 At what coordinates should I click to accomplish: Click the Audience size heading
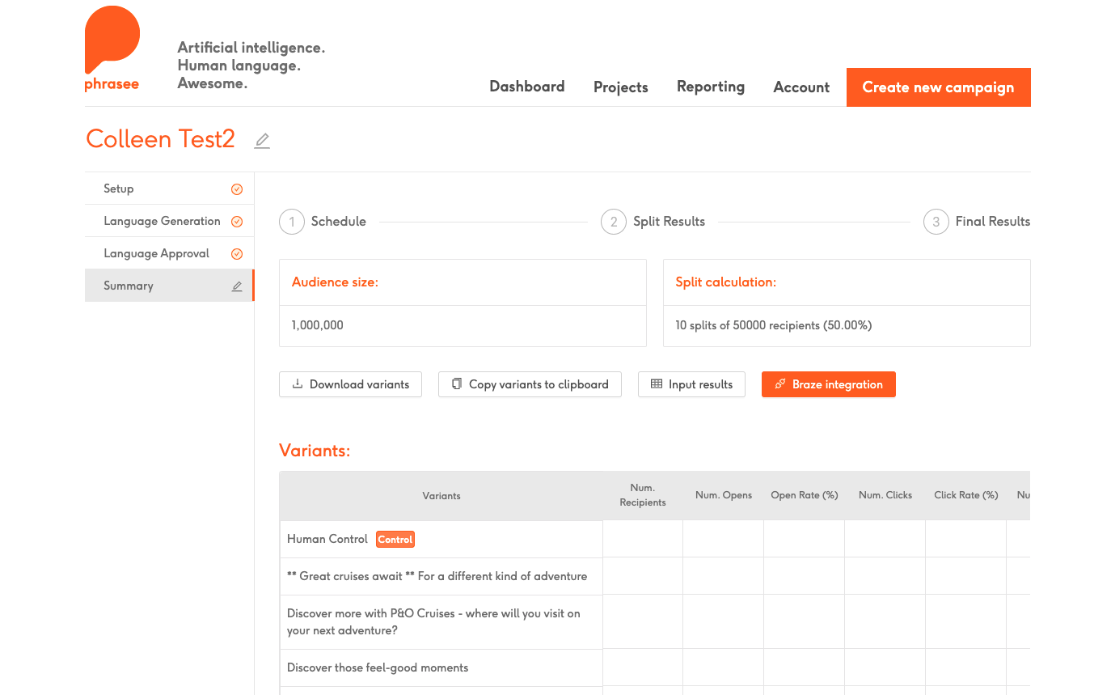pyautogui.click(x=335, y=282)
